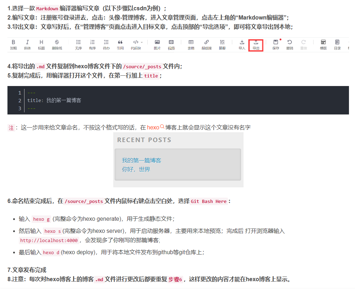Click the 'Git Bash Here' inline code
The height and width of the screenshot is (289, 355).
tap(208, 201)
